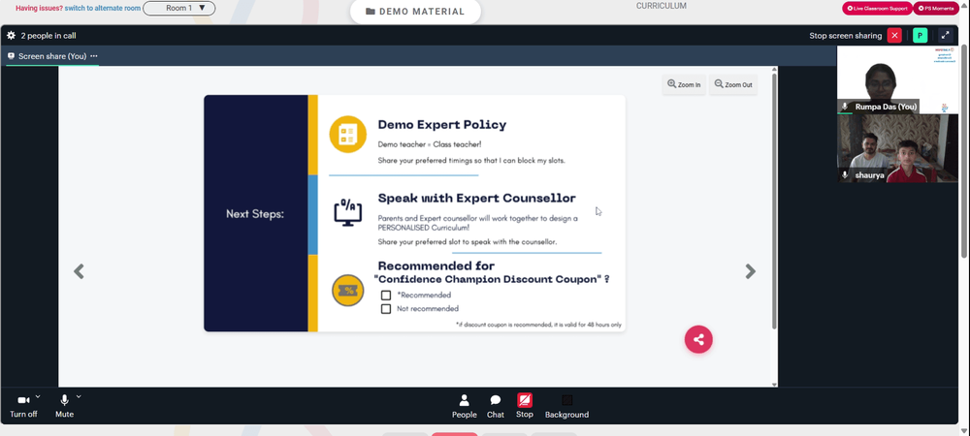Screen dimensions: 970x436
Task: Click the Zoom In button
Action: point(684,84)
